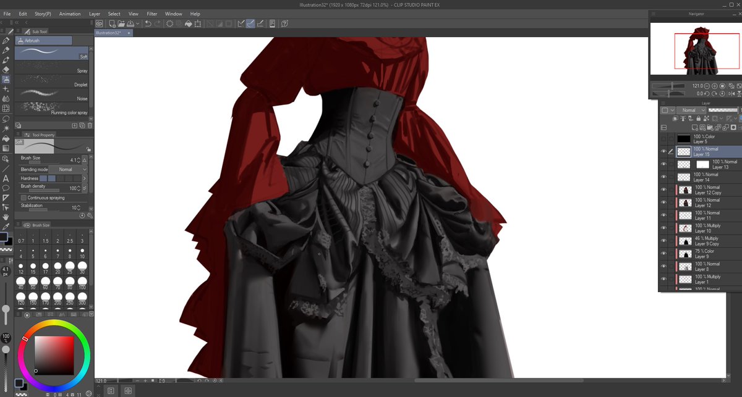Show Layer 5 using visibility box

tap(663, 139)
